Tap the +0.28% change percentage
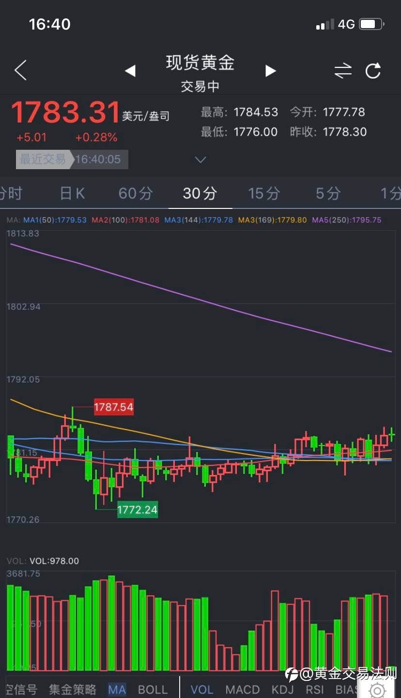 tap(96, 138)
